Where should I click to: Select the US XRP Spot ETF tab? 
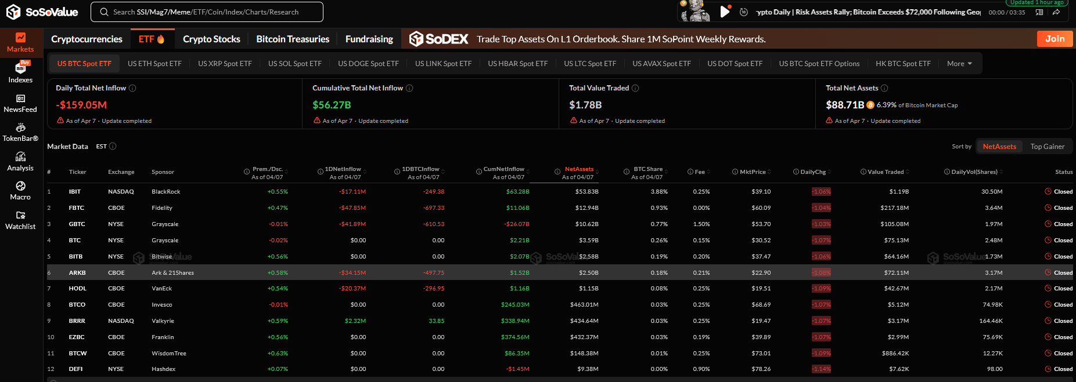225,64
